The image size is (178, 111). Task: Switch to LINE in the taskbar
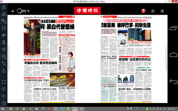[x=68, y=109]
